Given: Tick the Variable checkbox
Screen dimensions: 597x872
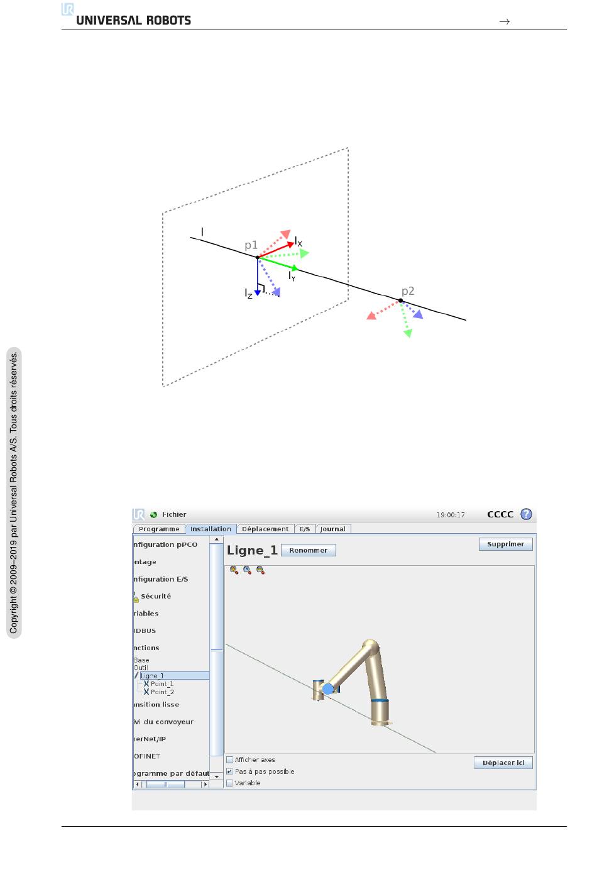Looking at the screenshot, I should tap(230, 783).
